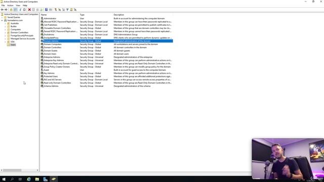324x182 pixels.
Task: Select the Domain Admins group row
Action: pos(107,41)
